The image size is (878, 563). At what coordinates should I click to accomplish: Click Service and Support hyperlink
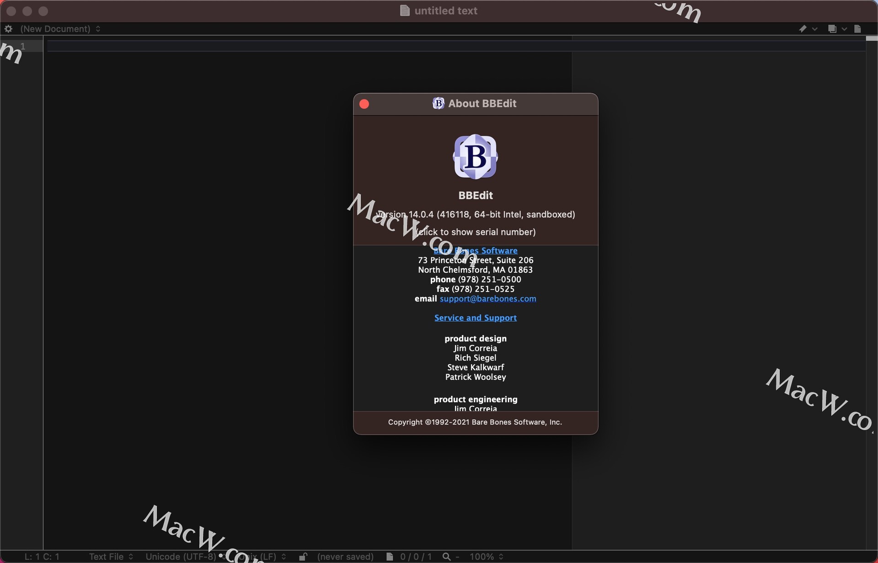click(476, 317)
